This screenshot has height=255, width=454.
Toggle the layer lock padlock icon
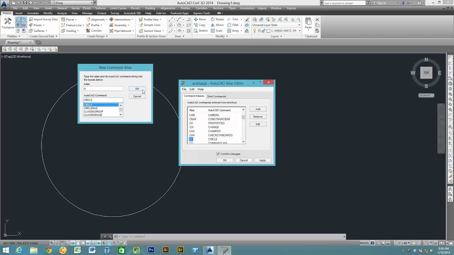[264, 31]
